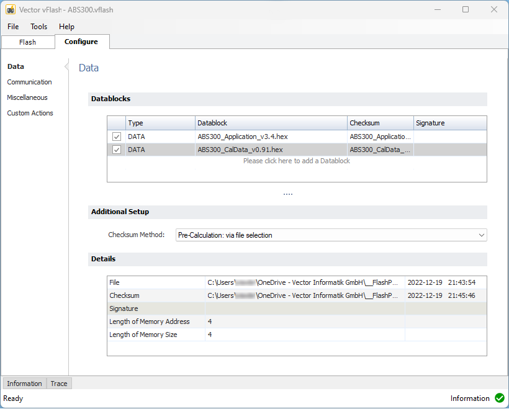
Task: Click the Ready status text
Action: 13,398
